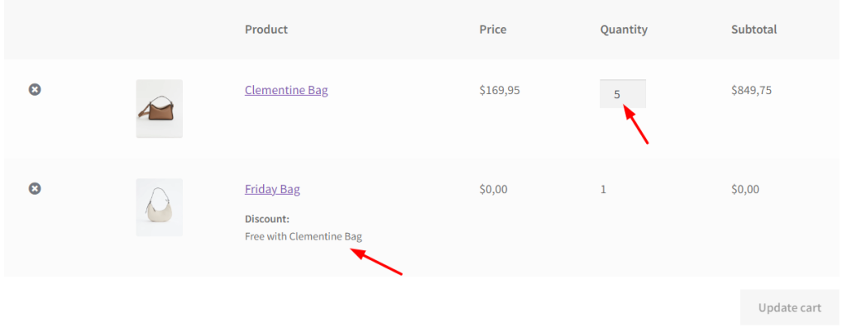Click the Friday Bag $0,00 price

493,189
